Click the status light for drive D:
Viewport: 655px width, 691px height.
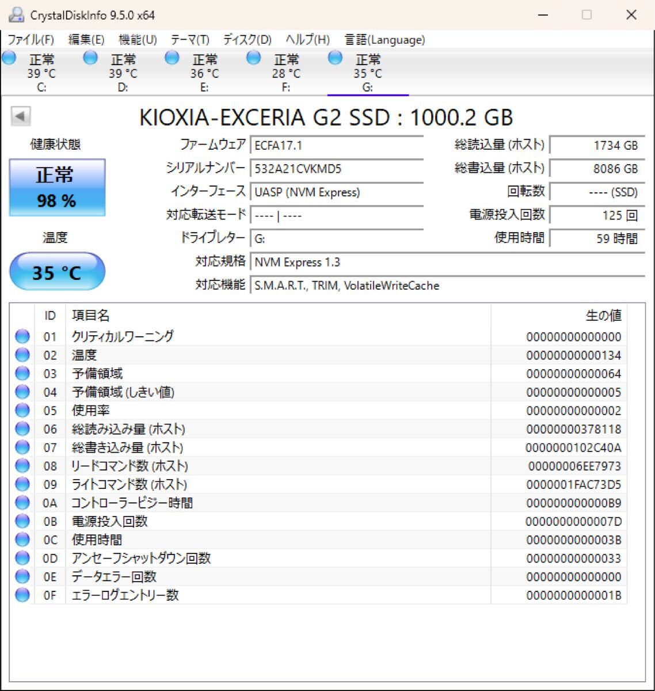pos(90,57)
